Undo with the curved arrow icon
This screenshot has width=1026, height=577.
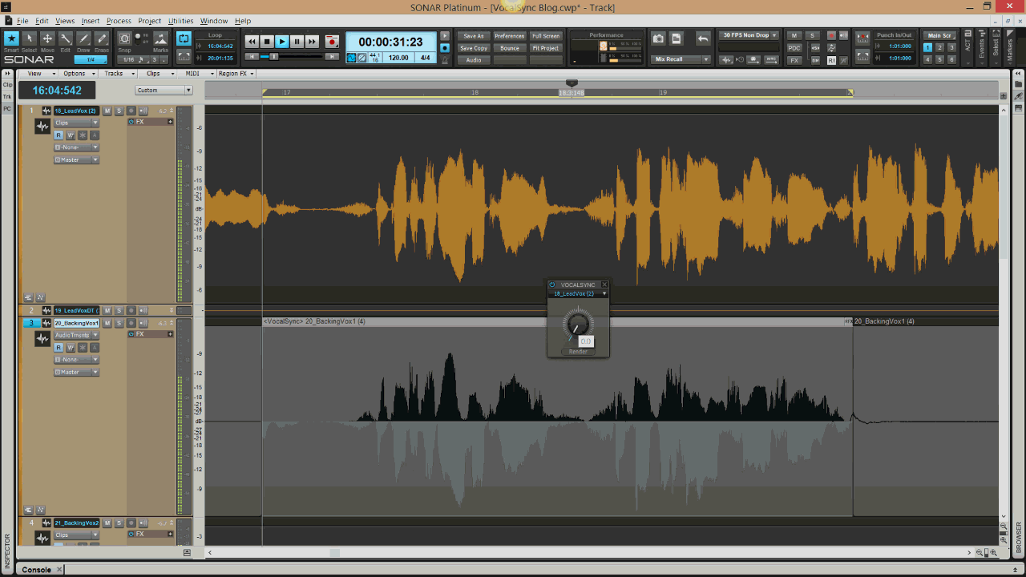(703, 38)
